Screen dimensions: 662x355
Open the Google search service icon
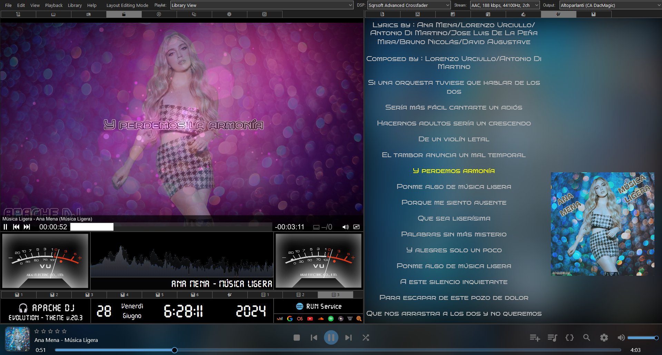(x=290, y=318)
